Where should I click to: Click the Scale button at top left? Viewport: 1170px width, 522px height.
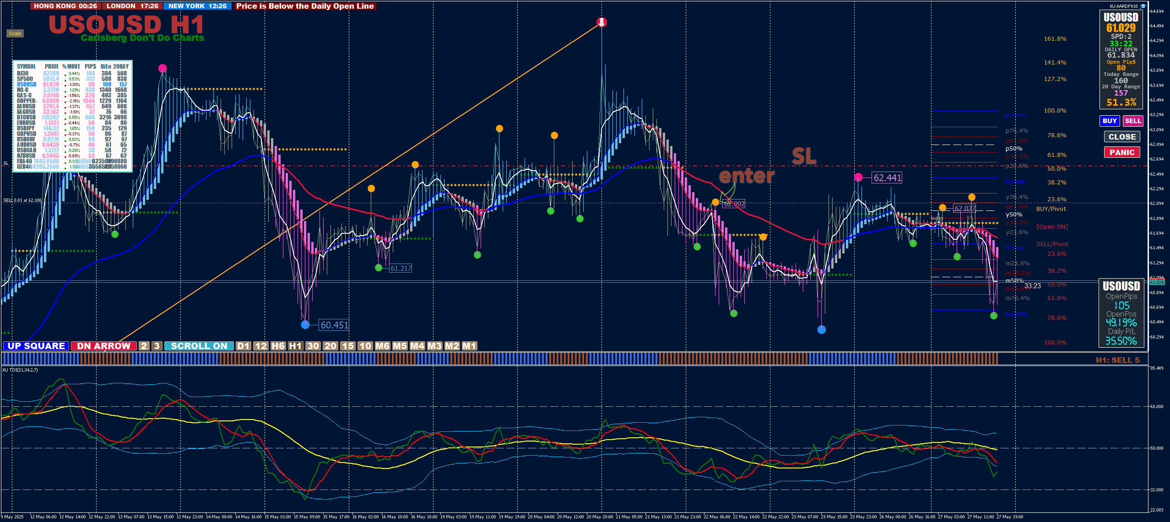[x=15, y=33]
